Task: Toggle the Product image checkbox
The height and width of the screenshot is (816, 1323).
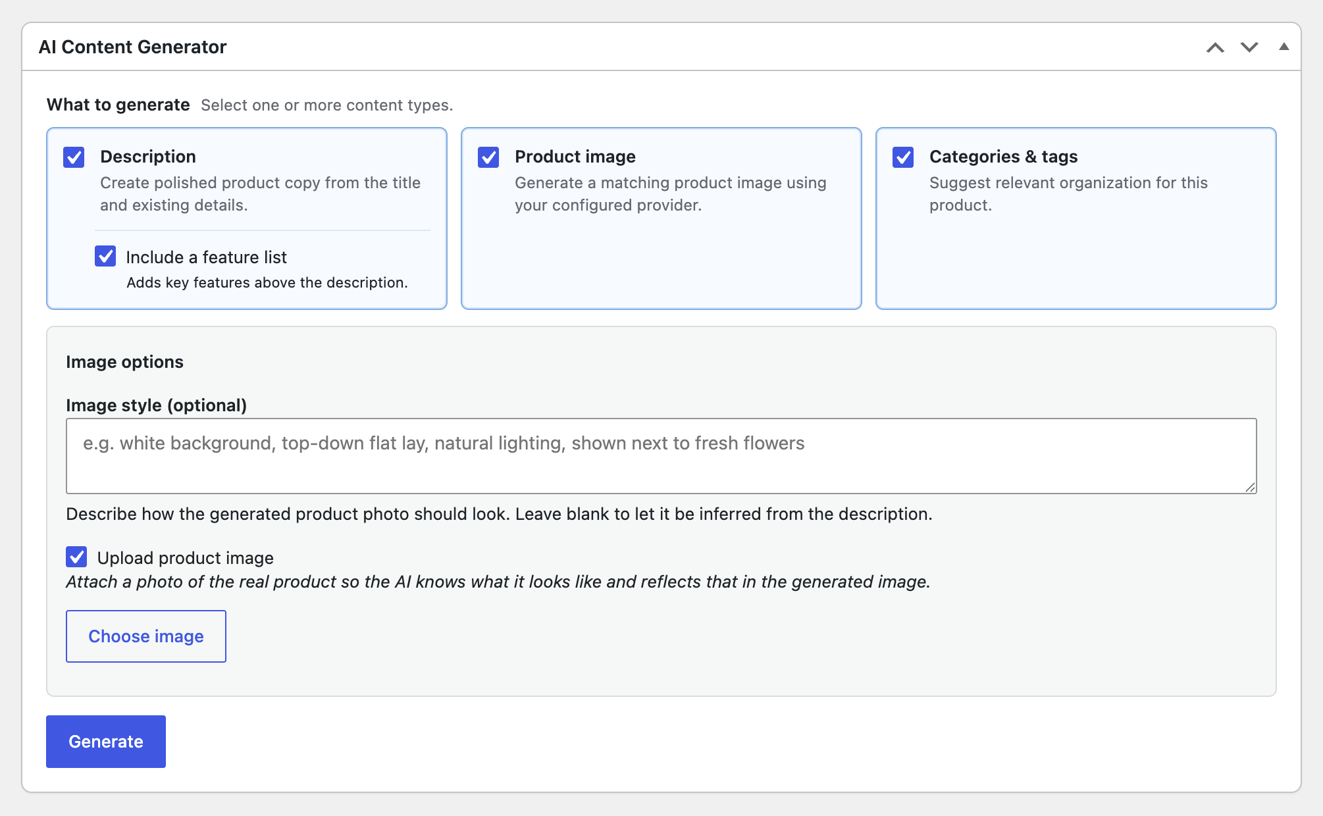Action: click(x=488, y=157)
